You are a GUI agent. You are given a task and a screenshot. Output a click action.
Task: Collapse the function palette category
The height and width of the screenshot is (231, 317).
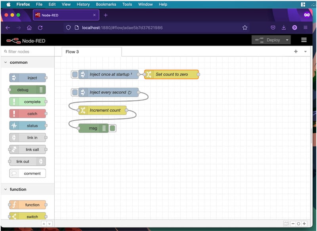[x=6, y=189]
